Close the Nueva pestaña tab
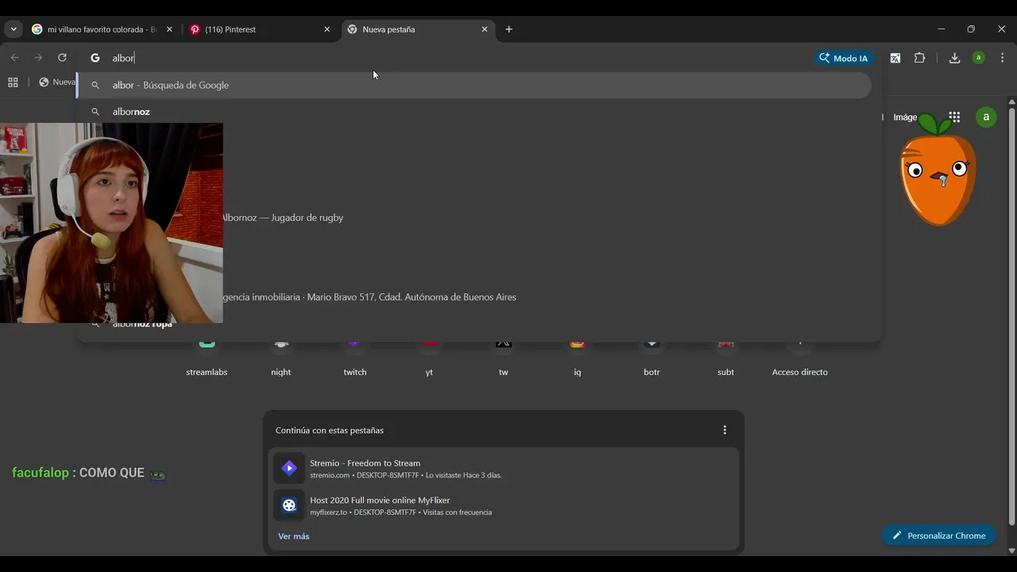This screenshot has height=572, width=1017. click(x=485, y=29)
